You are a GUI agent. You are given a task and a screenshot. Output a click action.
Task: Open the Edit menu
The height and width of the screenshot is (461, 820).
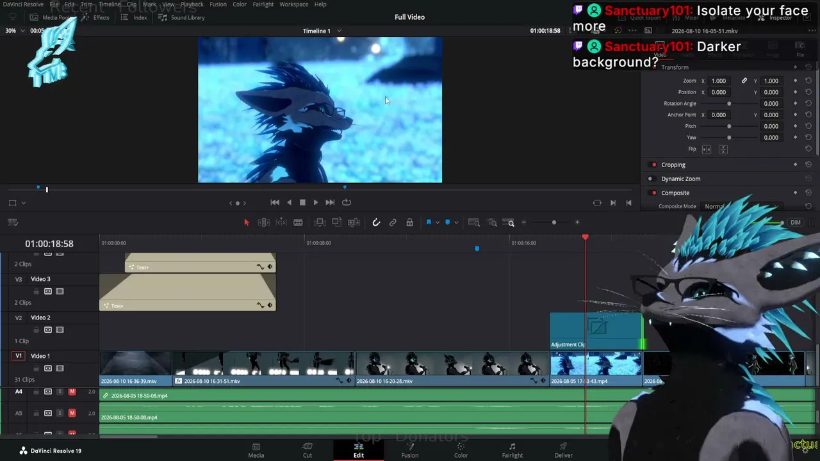69,4
